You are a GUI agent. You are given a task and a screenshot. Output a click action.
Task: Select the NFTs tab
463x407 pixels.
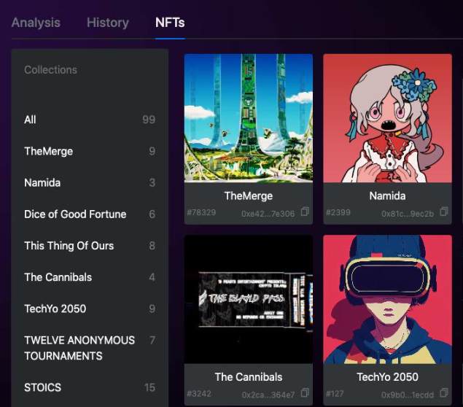170,23
